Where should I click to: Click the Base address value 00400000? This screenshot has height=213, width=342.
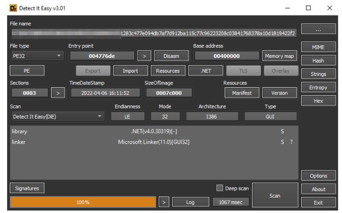[x=227, y=56]
